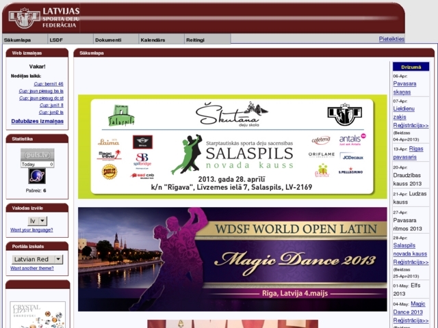Open Pavasara skaņas event link
The image size is (438, 328).
(x=404, y=87)
